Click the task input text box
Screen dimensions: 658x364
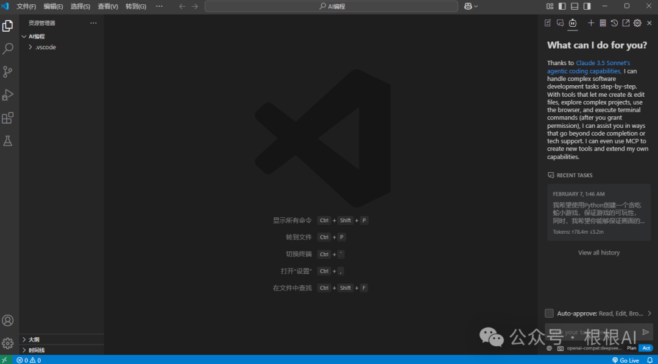pyautogui.click(x=593, y=332)
